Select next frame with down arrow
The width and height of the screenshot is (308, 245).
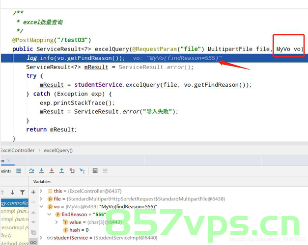point(12,192)
